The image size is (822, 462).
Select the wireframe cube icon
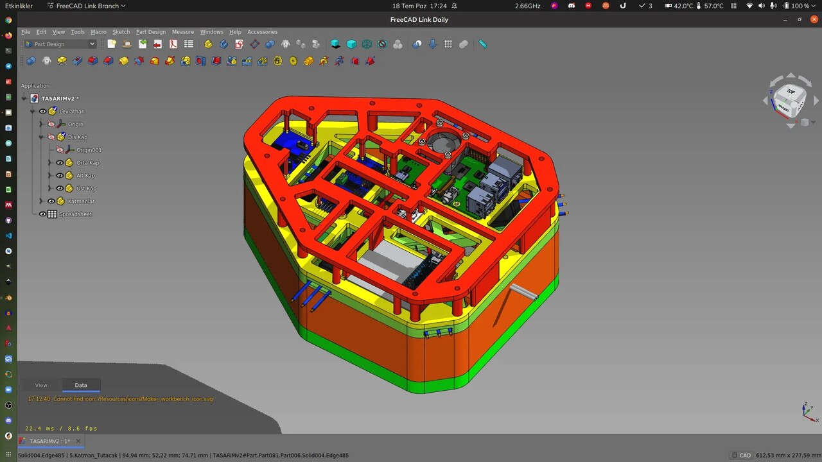[367, 44]
